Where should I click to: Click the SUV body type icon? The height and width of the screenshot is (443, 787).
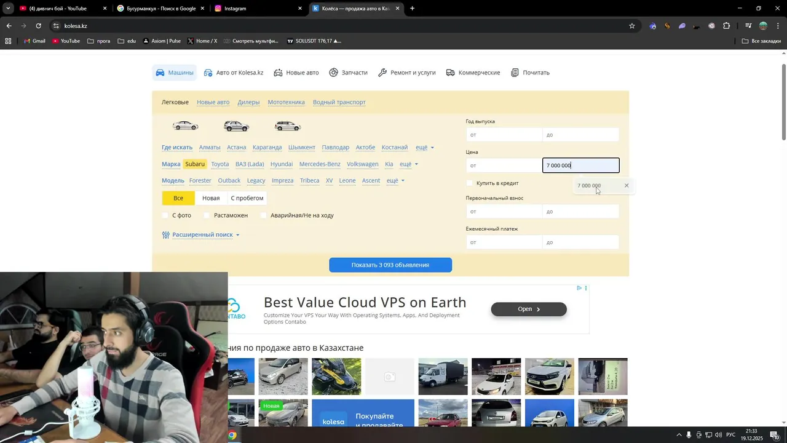point(237,126)
